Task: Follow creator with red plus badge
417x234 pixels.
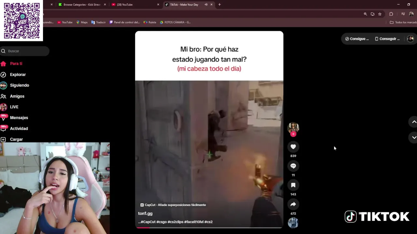Action: [293, 134]
